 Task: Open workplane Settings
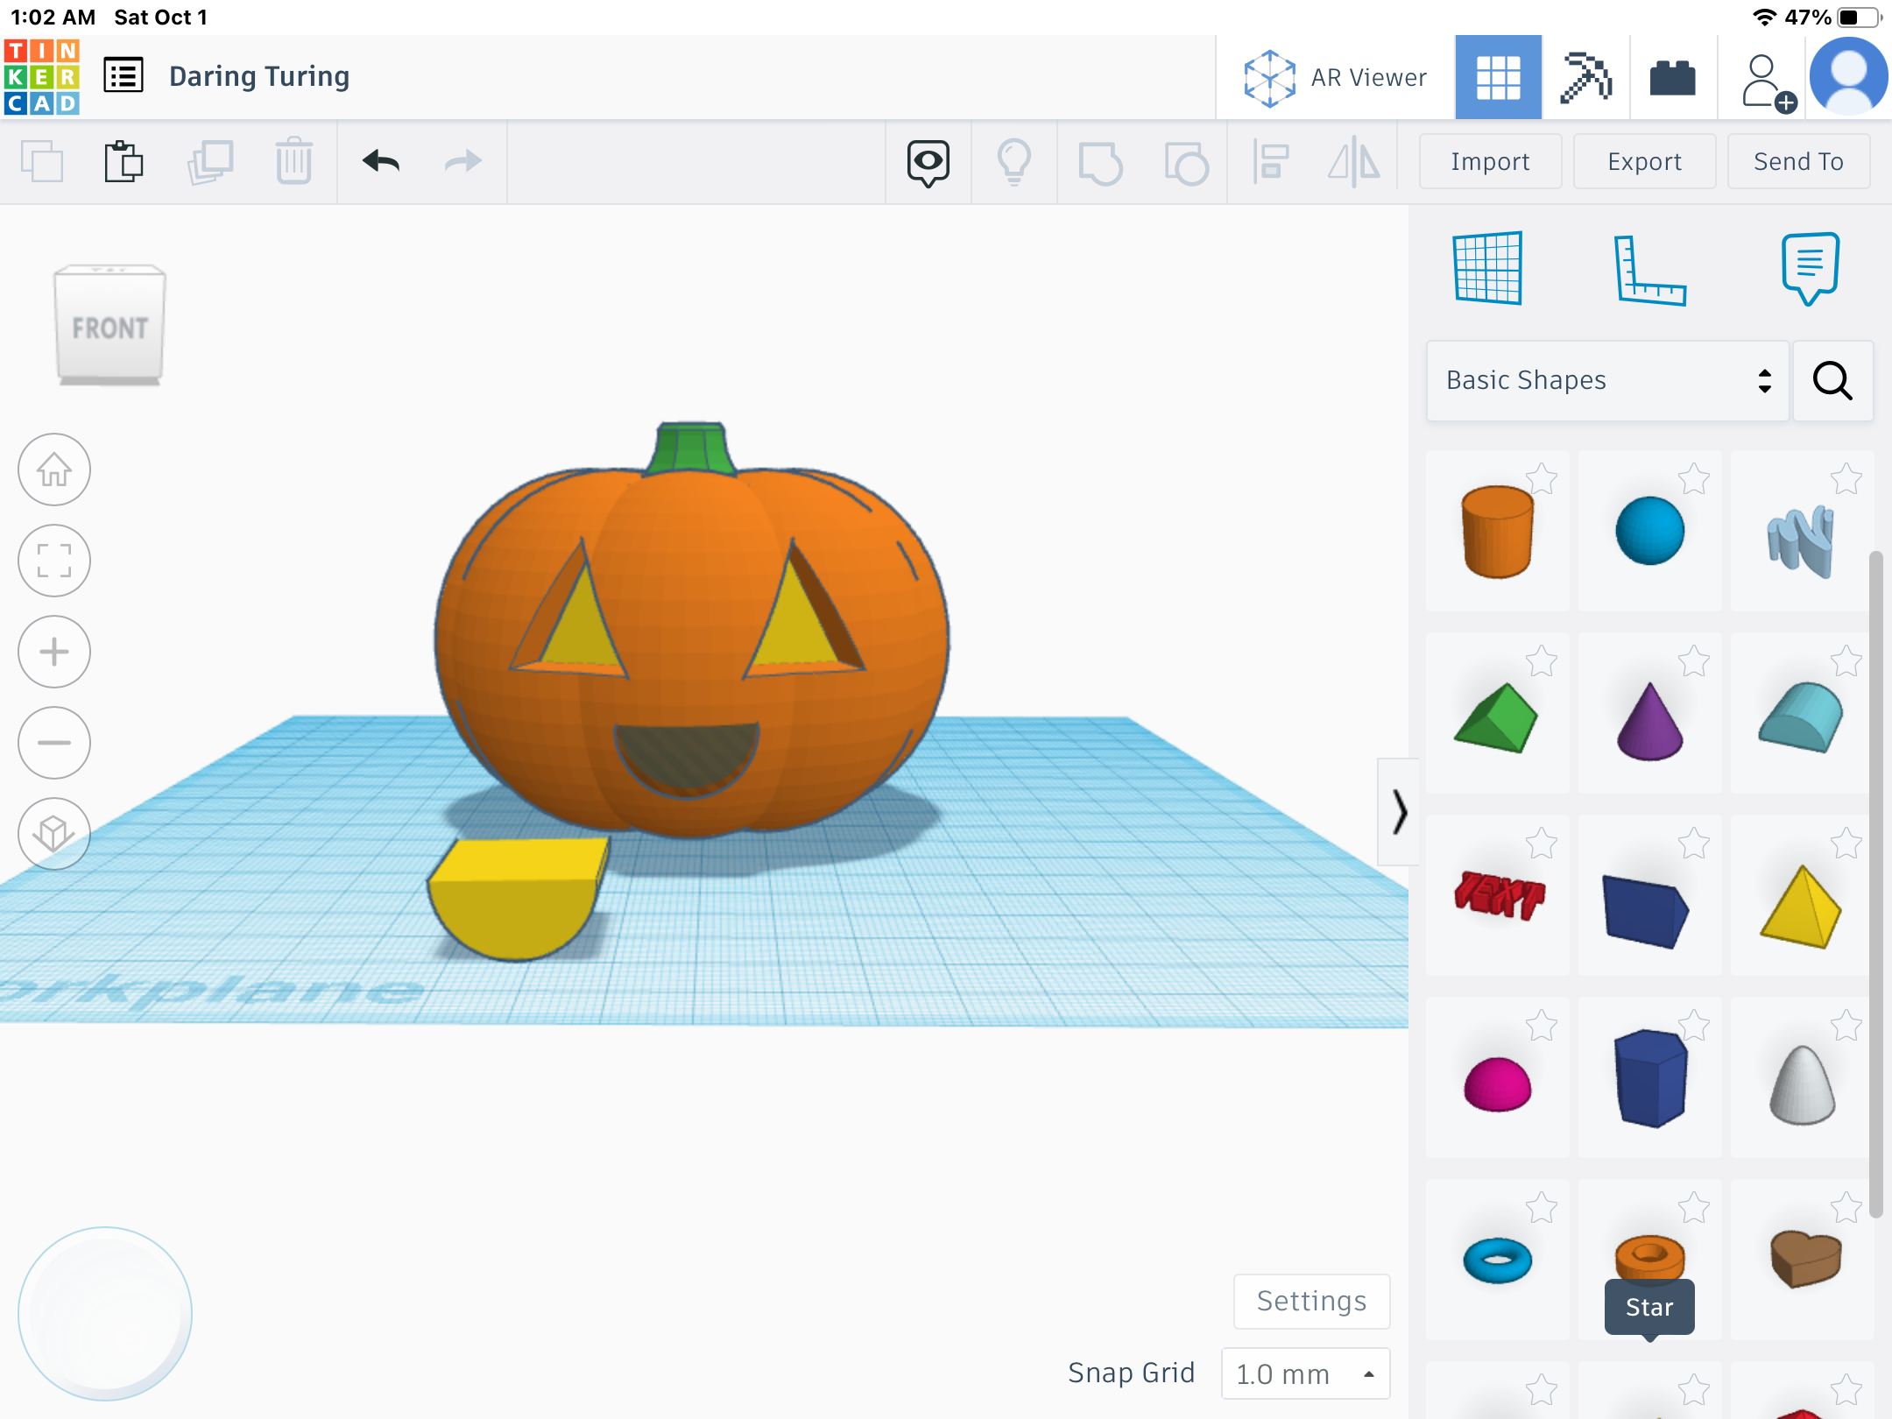(1311, 1301)
